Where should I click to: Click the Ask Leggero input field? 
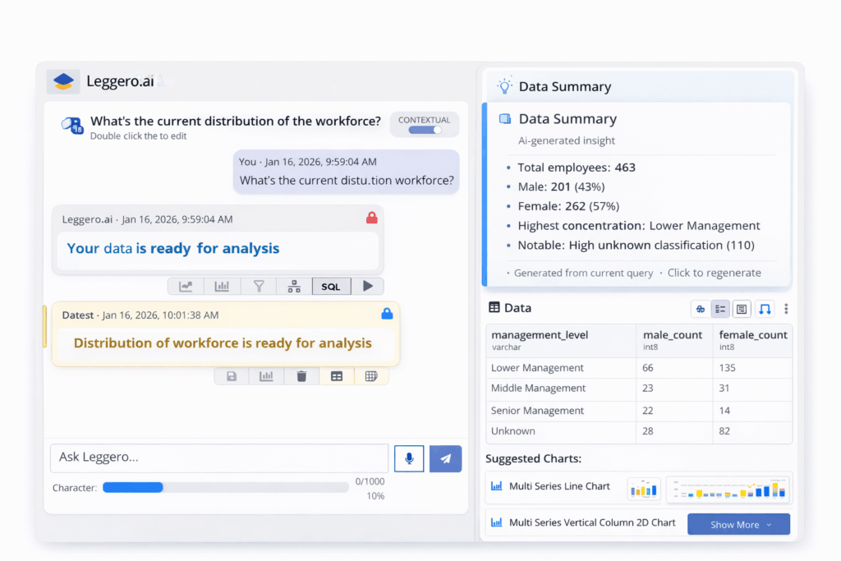tap(219, 458)
